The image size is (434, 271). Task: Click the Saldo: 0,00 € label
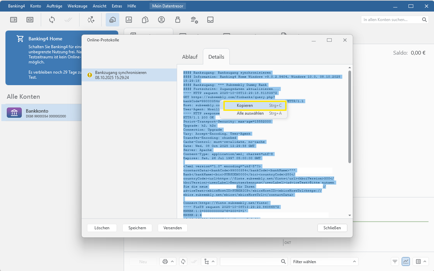[409, 53]
